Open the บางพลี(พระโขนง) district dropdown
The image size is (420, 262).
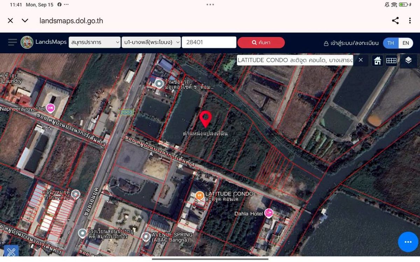coord(151,42)
